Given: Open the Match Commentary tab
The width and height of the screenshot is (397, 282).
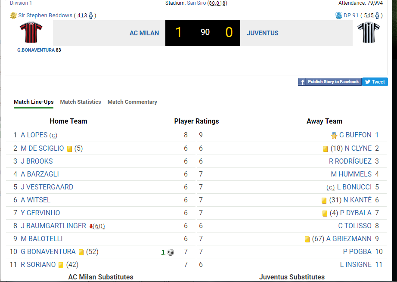Looking at the screenshot, I should [x=132, y=102].
